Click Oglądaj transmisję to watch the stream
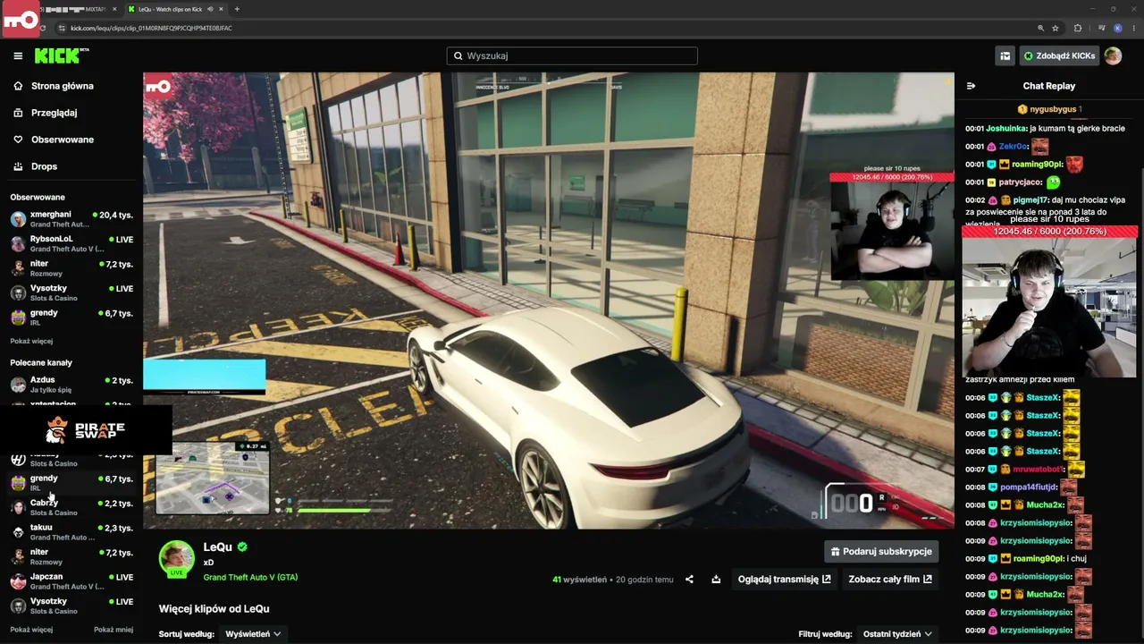The image size is (1144, 644). click(x=784, y=580)
